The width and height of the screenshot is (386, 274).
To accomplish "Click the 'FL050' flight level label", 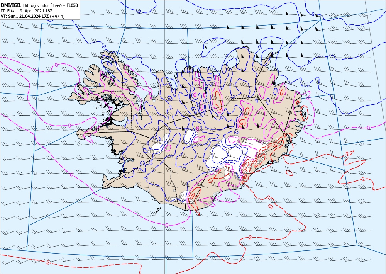I will [x=72, y=5].
